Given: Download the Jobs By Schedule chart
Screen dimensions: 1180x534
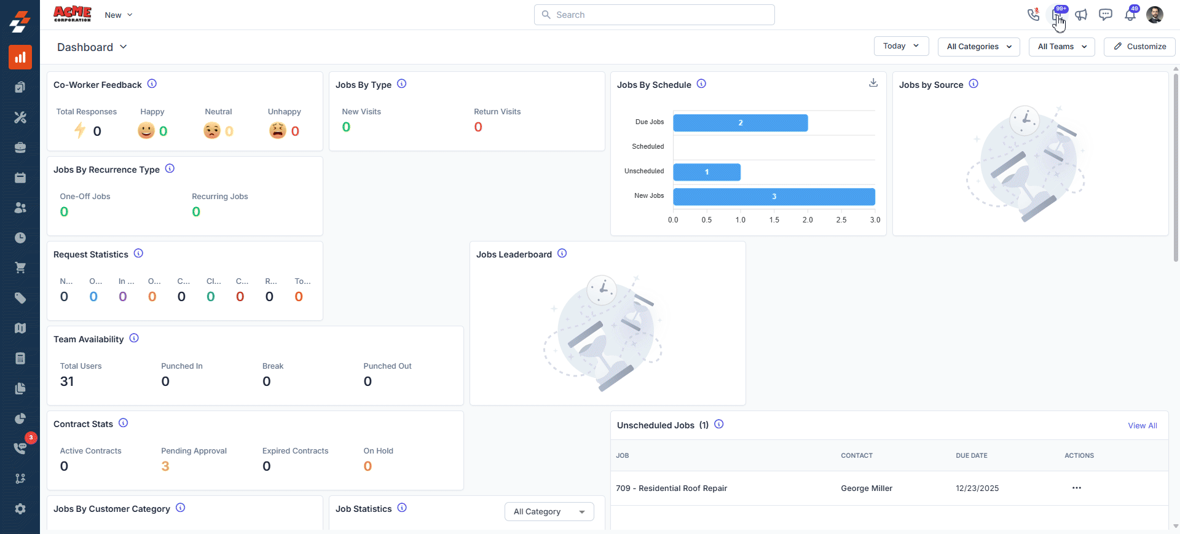Looking at the screenshot, I should [873, 83].
